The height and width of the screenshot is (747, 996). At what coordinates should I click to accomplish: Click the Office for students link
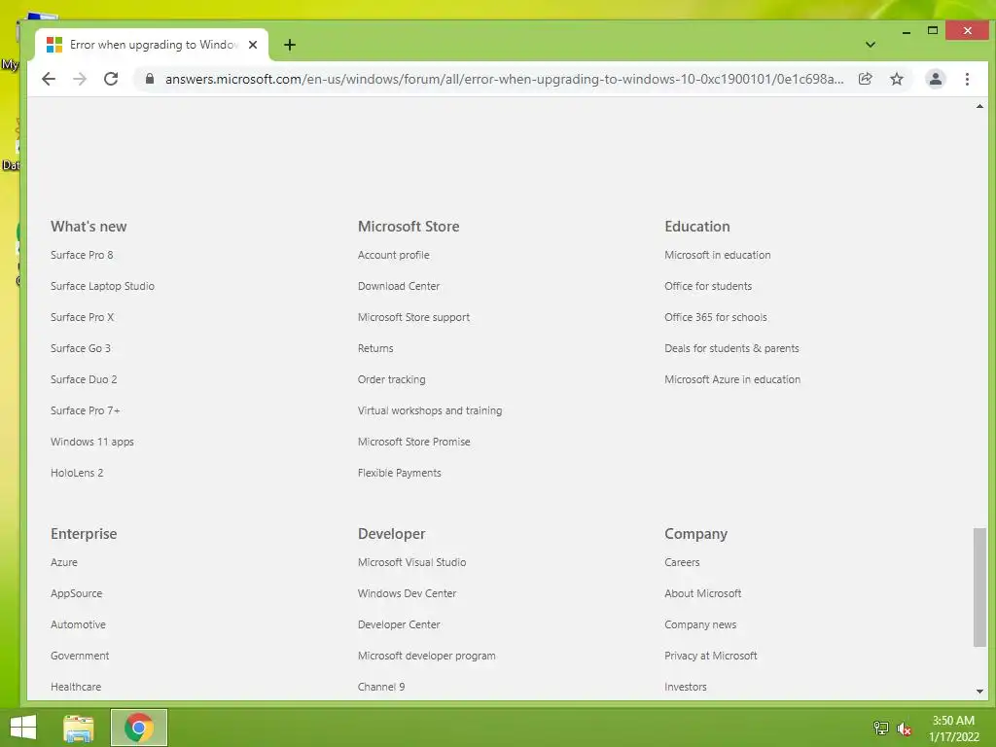[x=708, y=286]
